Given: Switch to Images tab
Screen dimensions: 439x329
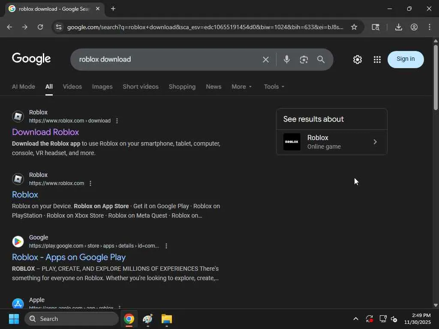Looking at the screenshot, I should (x=102, y=87).
